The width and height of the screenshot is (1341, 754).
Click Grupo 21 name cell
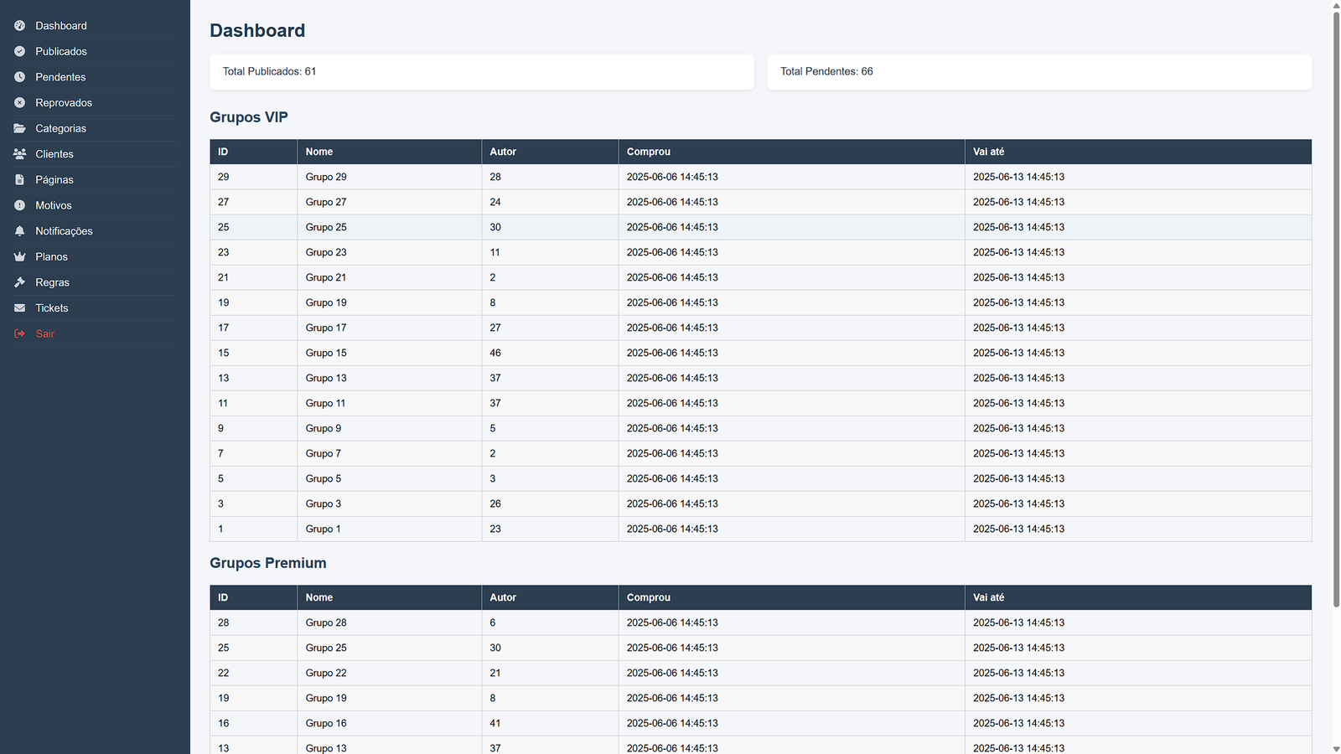coord(389,277)
